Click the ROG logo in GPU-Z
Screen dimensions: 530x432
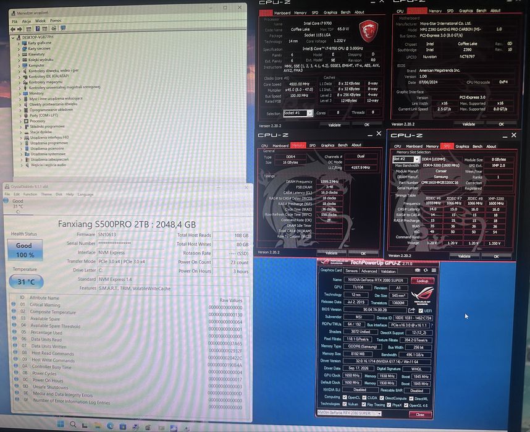point(422,295)
